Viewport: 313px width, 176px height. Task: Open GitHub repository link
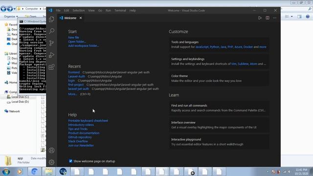tap(80, 137)
